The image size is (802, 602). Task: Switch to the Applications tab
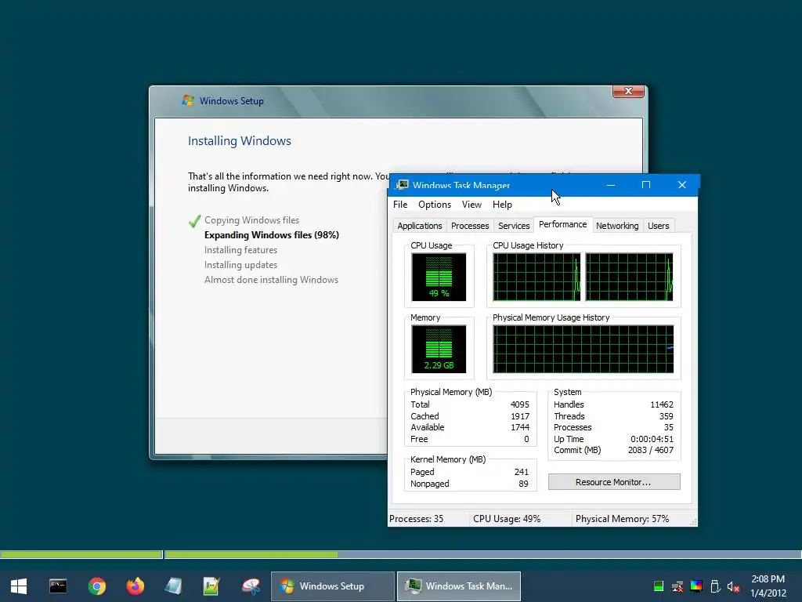point(420,226)
